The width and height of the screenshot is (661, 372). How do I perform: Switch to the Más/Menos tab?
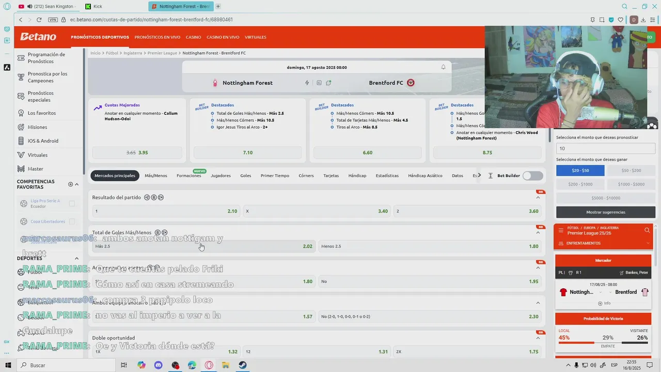(156, 176)
